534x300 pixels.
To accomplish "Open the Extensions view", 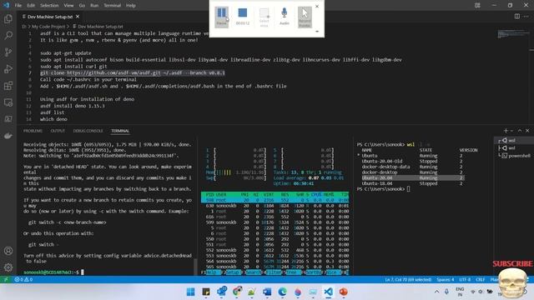I will [x=8, y=85].
